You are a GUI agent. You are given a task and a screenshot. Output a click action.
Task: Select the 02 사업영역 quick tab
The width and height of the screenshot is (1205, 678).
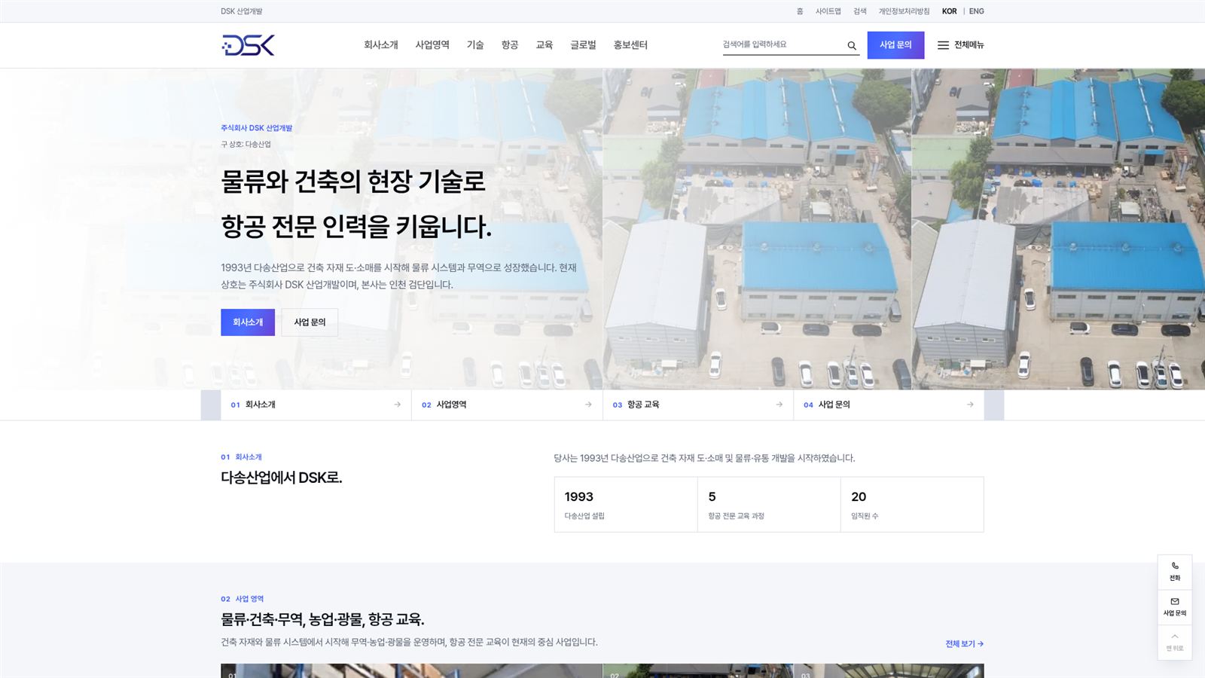[507, 405]
